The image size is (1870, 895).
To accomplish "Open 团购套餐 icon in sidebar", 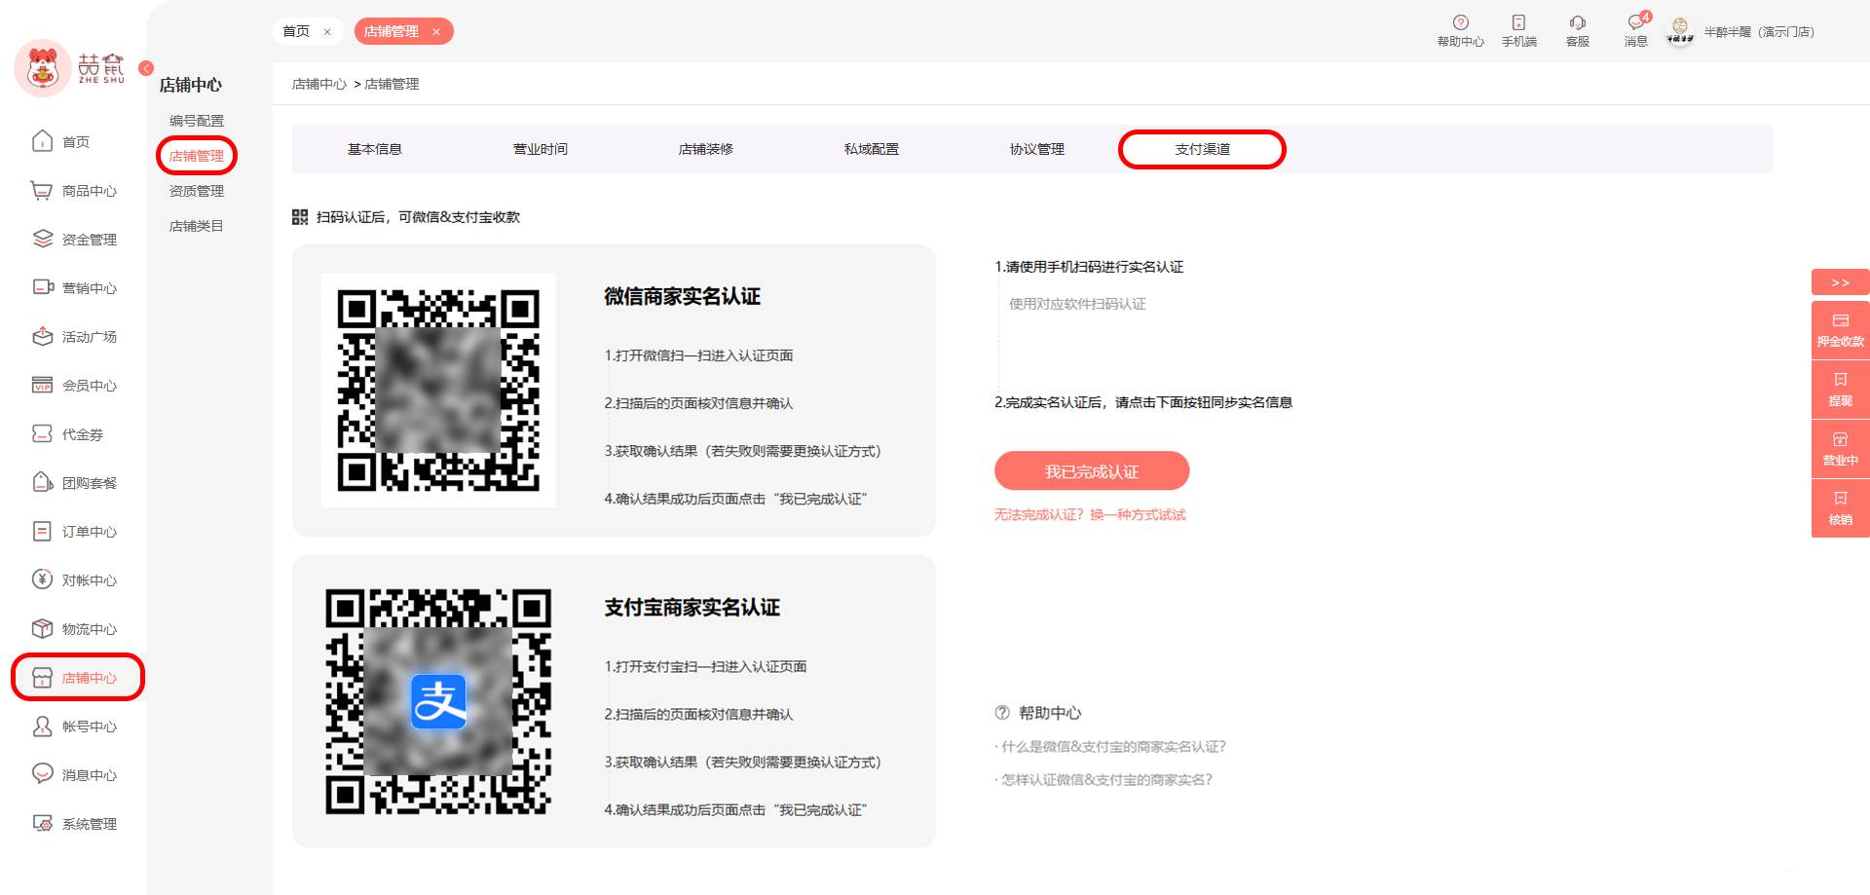I will 42,483.
